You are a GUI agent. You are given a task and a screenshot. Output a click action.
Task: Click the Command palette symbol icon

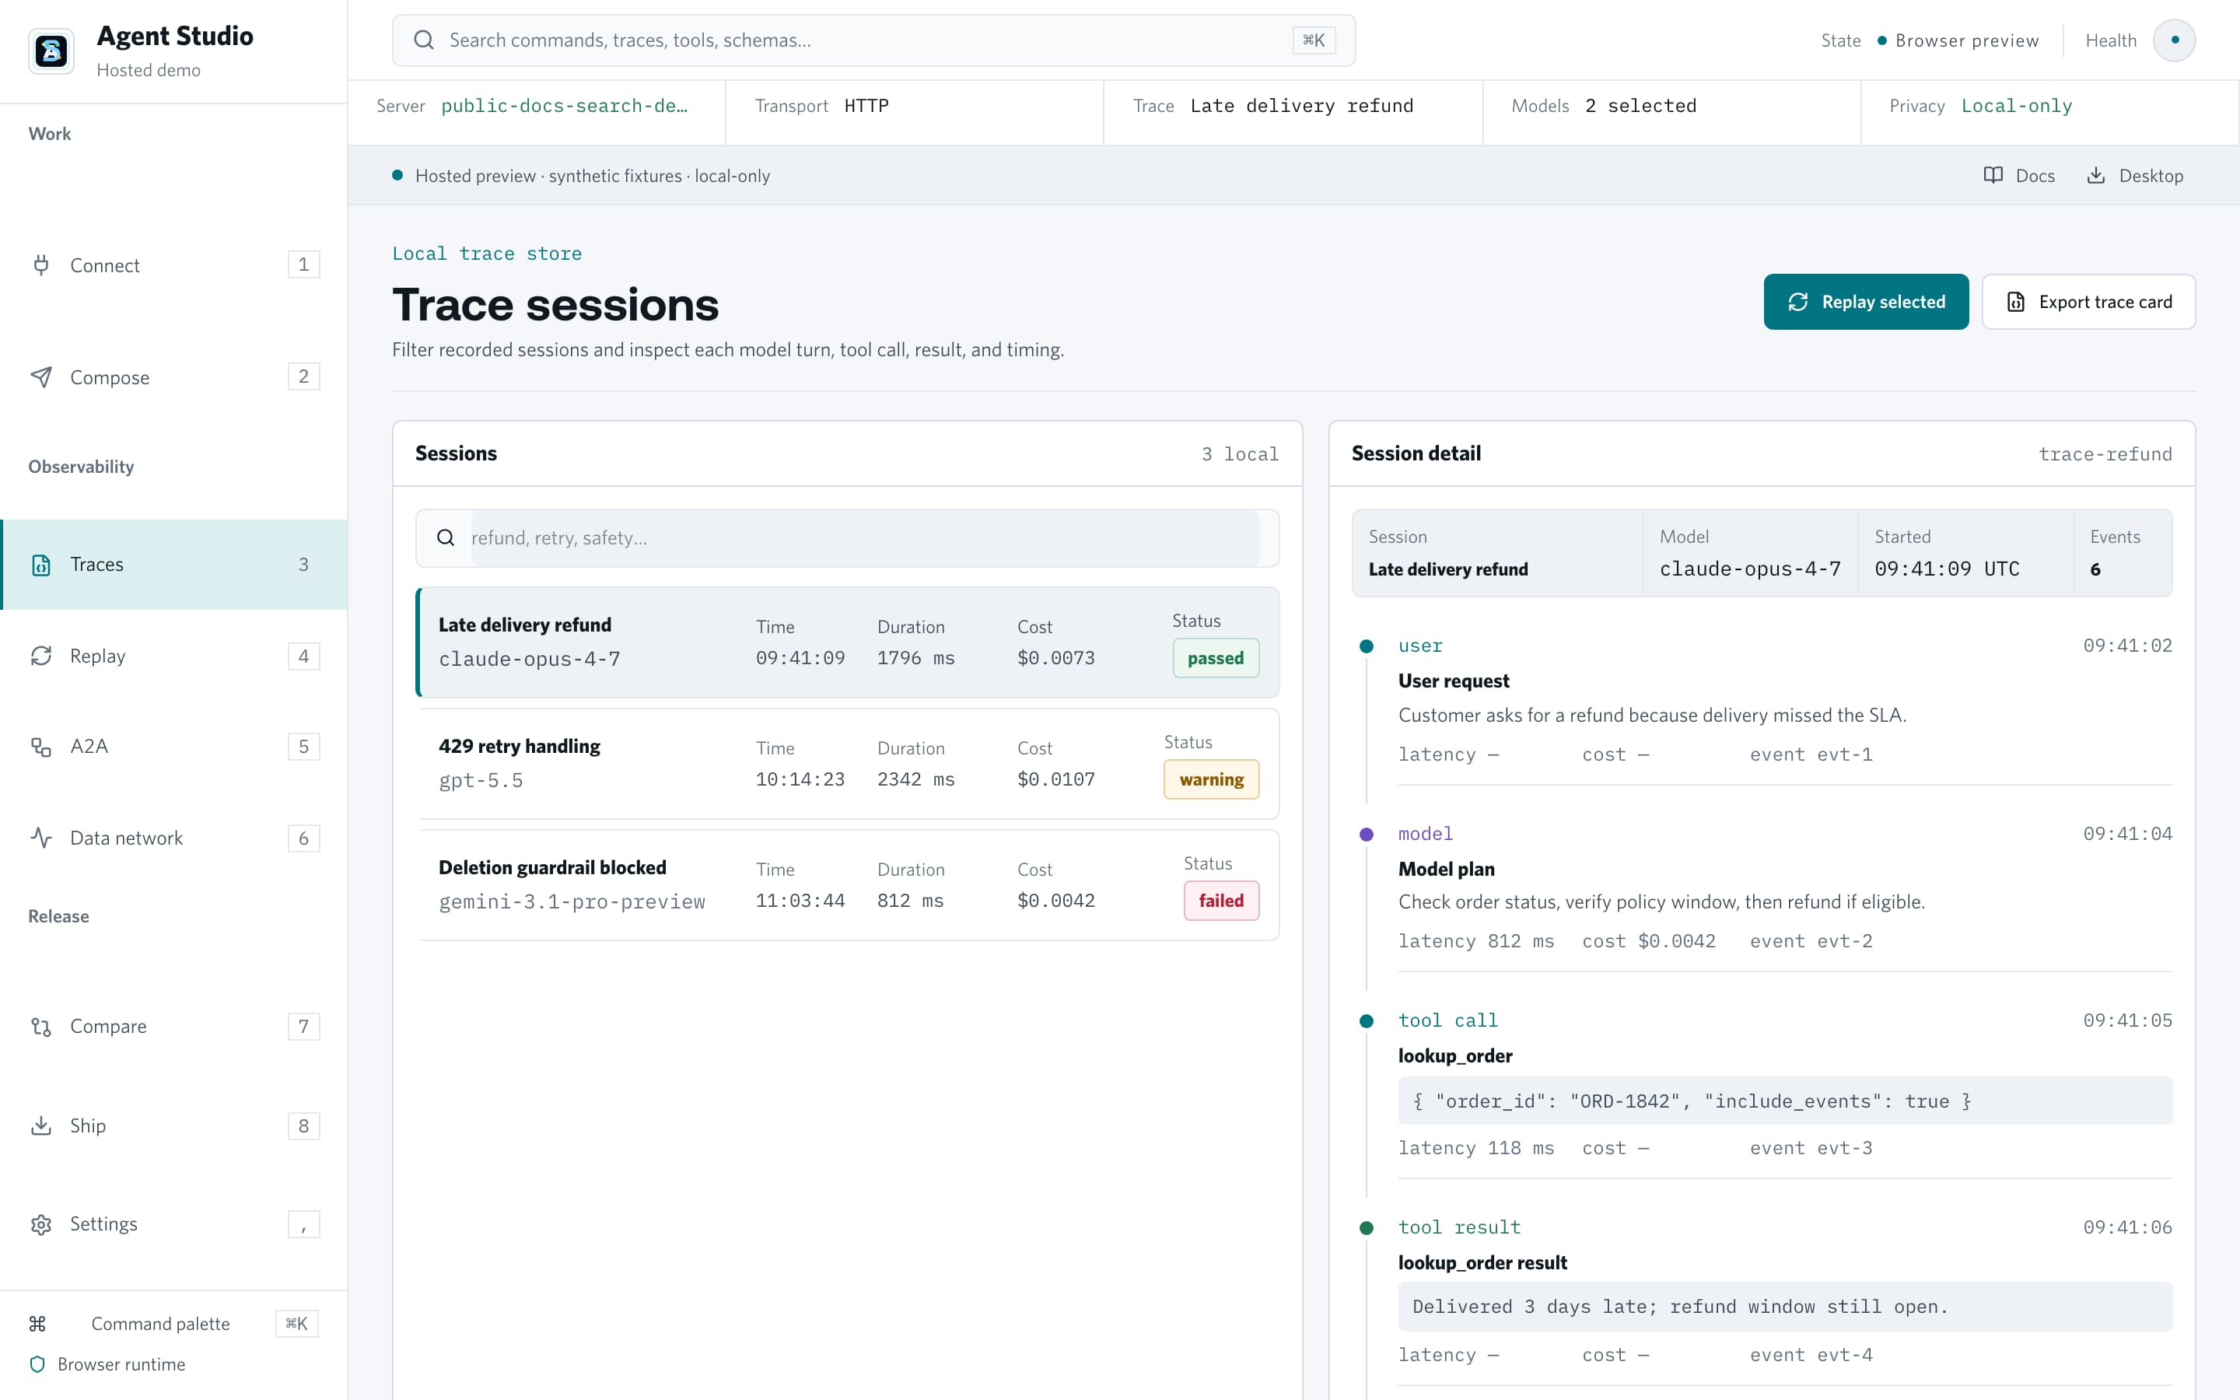tap(37, 1323)
